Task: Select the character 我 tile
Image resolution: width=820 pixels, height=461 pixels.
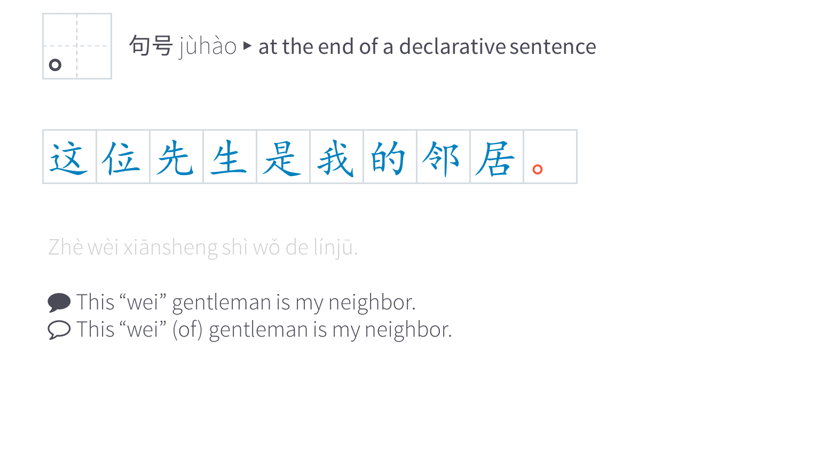Action: tap(336, 157)
